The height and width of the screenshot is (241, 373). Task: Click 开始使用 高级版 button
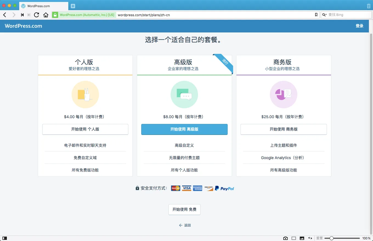(184, 129)
